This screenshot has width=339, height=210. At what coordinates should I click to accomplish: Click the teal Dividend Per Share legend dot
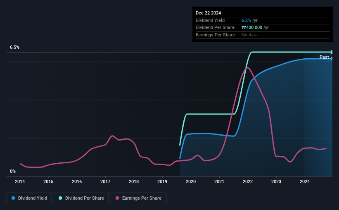(60, 198)
